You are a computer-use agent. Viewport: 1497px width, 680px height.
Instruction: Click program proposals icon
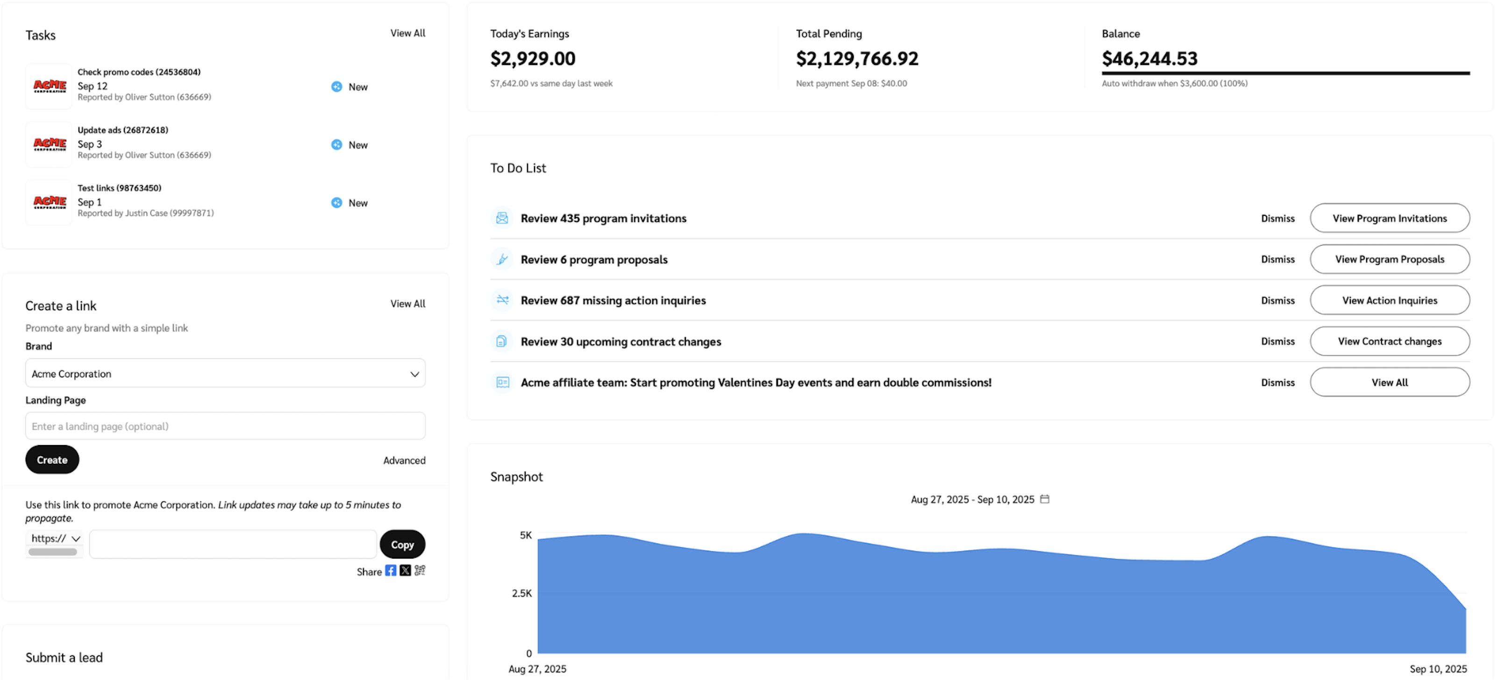(502, 259)
